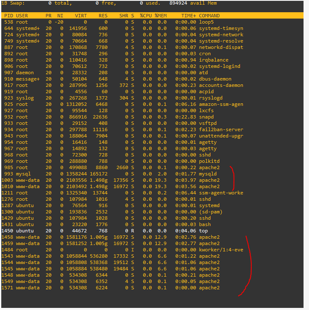Viewport: 309px width, 310px height.
Task: Click the systemd-timesyn command name
Action: click(x=221, y=28)
